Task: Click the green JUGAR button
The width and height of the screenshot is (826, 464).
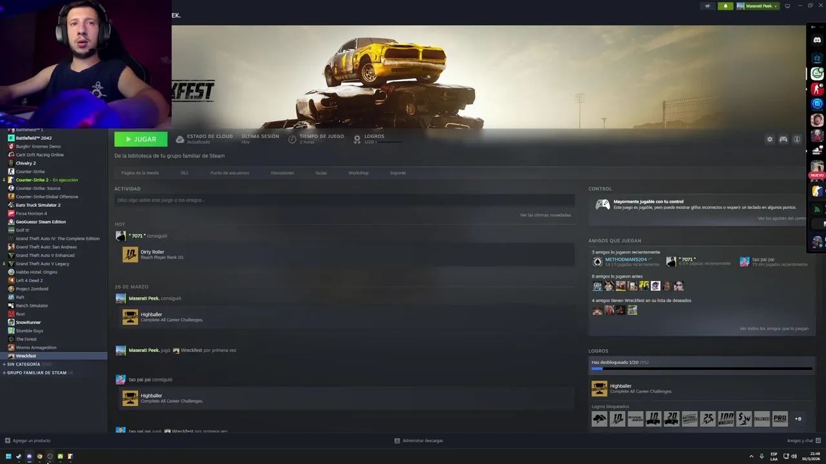Action: [141, 139]
